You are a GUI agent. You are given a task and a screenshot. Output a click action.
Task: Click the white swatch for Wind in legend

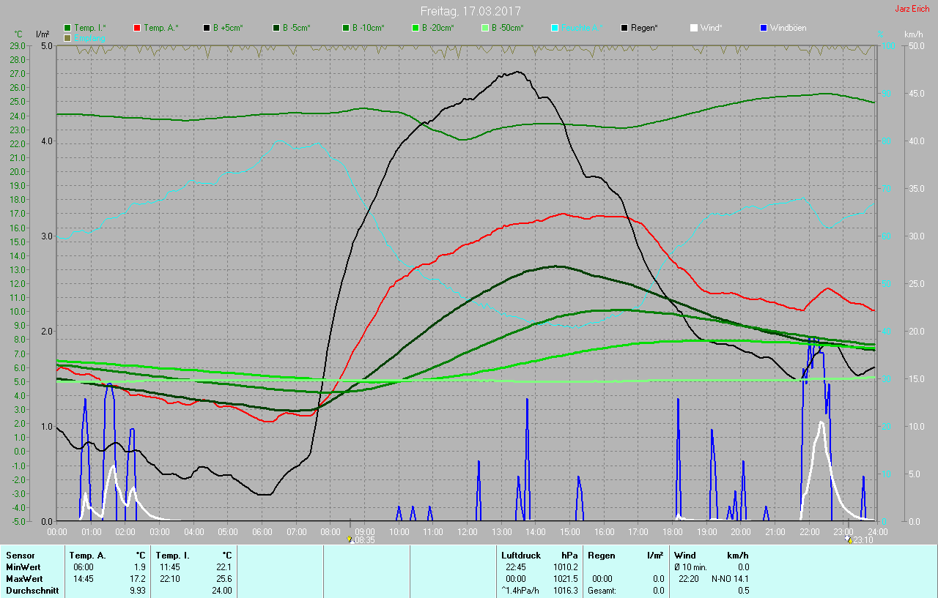(694, 28)
